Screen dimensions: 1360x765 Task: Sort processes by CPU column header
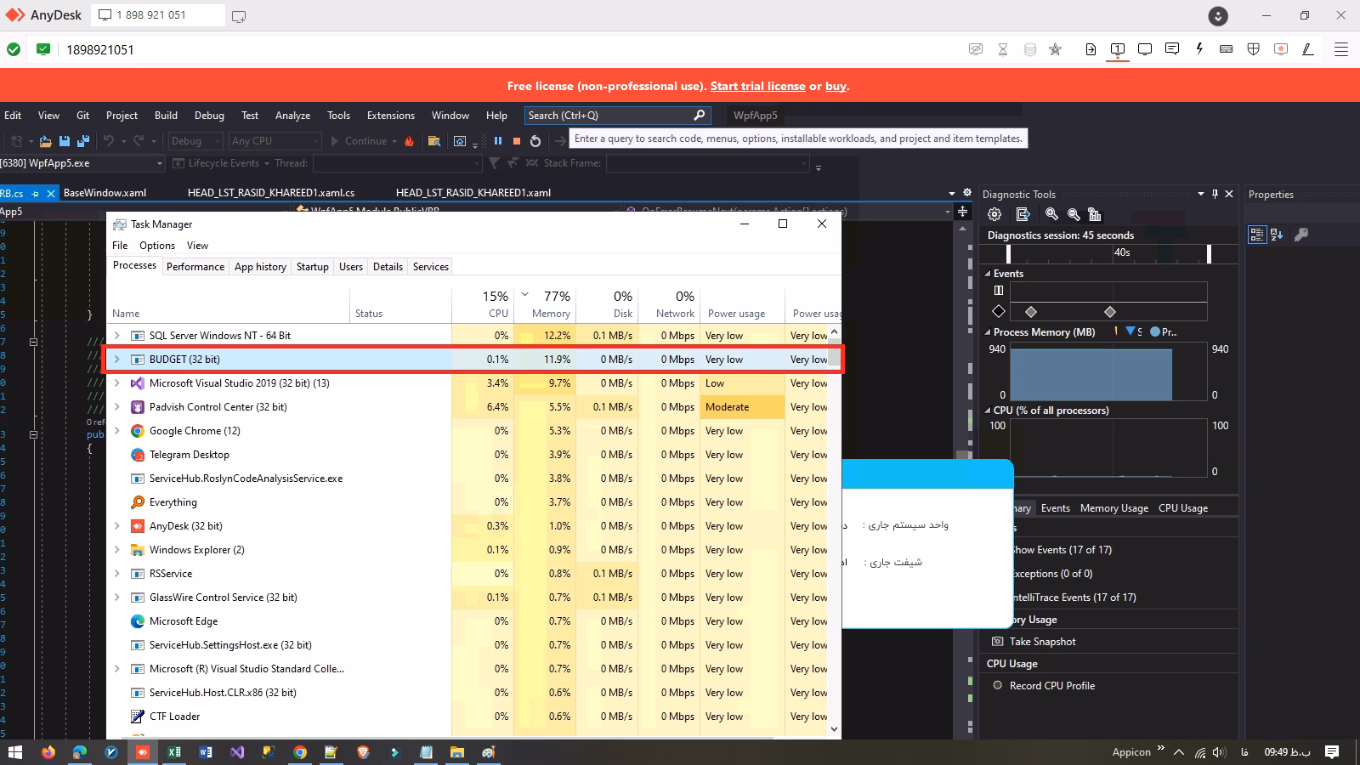pyautogui.click(x=484, y=304)
